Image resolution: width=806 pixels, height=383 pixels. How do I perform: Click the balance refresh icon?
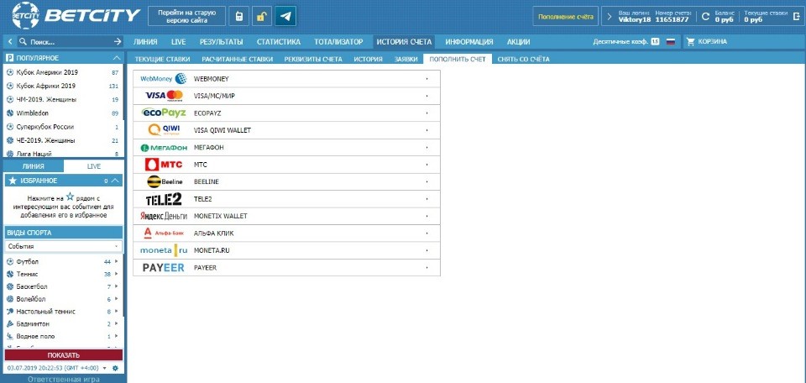tap(706, 17)
